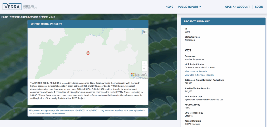Screen dimensions: 267x127
Task: Open View VCS Buffer Pool Records
Action: pyautogui.click(x=199, y=75)
